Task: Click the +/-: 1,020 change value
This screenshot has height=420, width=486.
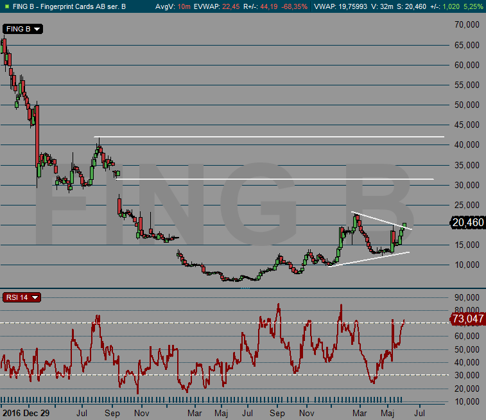Action: 445,6
